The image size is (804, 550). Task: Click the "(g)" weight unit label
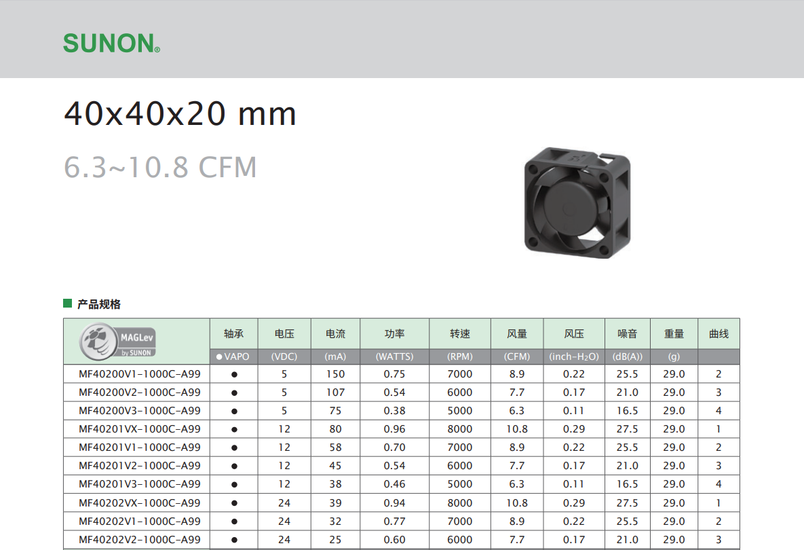click(674, 356)
